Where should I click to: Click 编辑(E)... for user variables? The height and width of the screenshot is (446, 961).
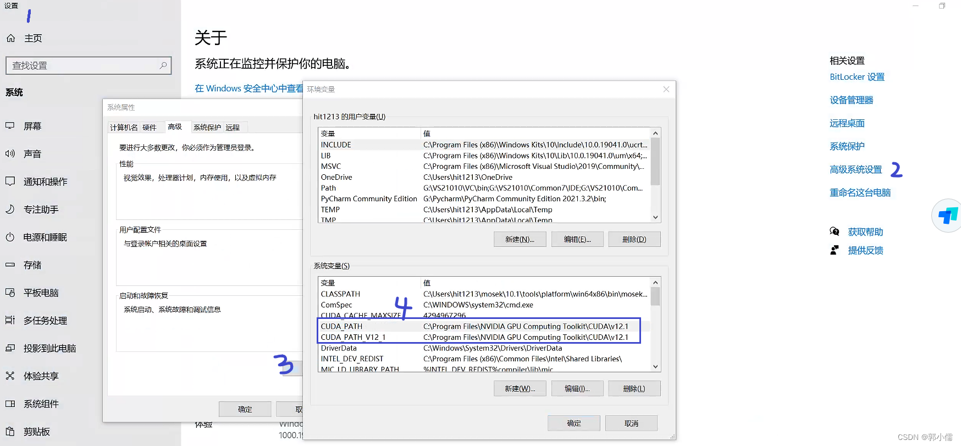click(x=577, y=239)
